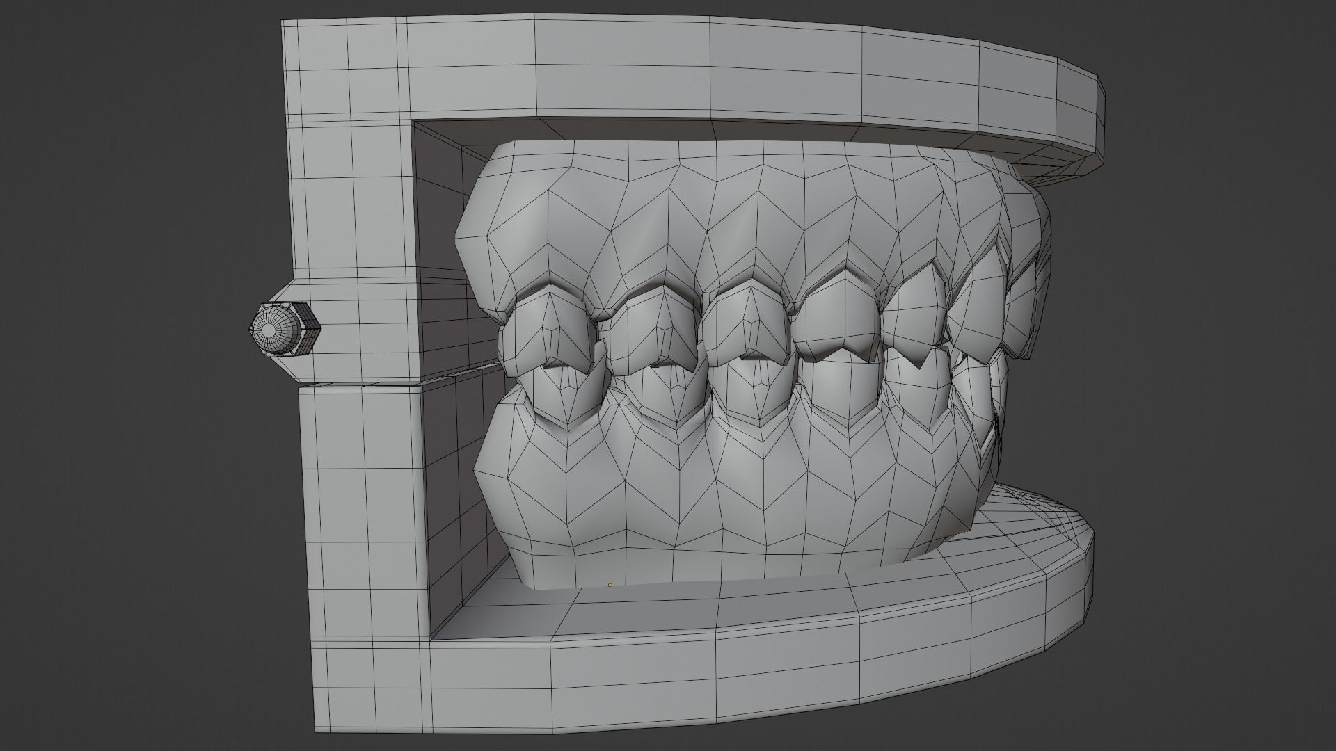
Task: Click the round dome center of bolt
Action: click(270, 330)
